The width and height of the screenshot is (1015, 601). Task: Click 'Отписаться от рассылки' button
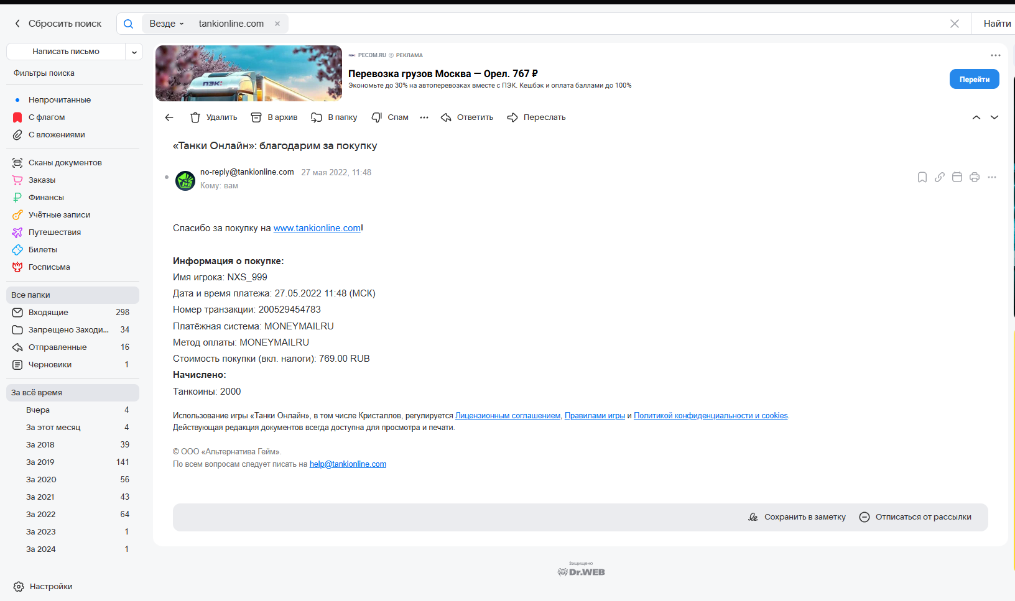pyautogui.click(x=915, y=517)
